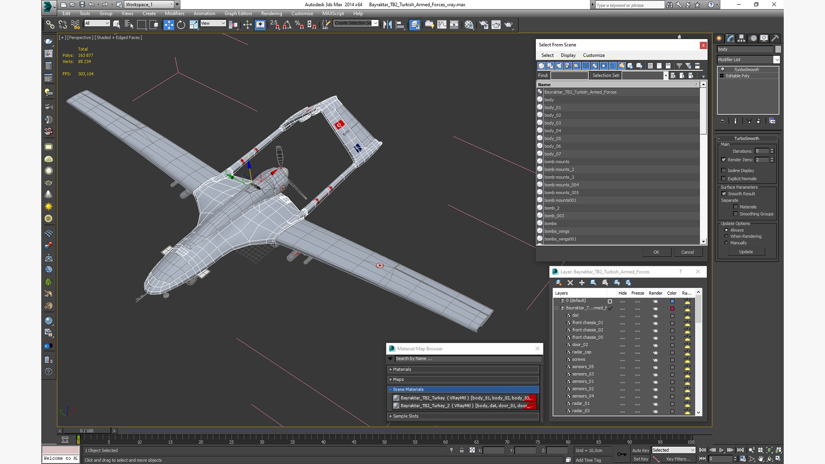
Task: Expand Sample Slots group in Material/Map Browser
Action: click(463, 416)
